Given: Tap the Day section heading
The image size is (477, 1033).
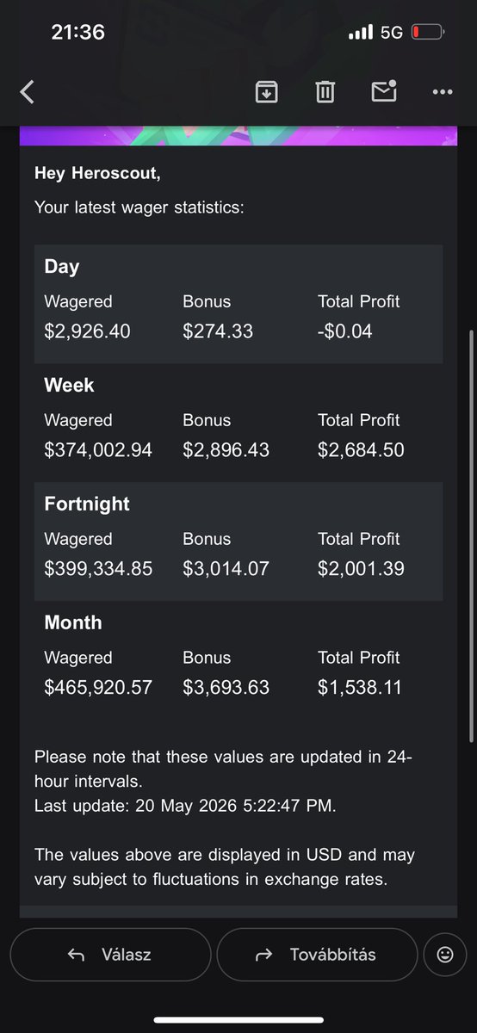Looking at the screenshot, I should (62, 266).
